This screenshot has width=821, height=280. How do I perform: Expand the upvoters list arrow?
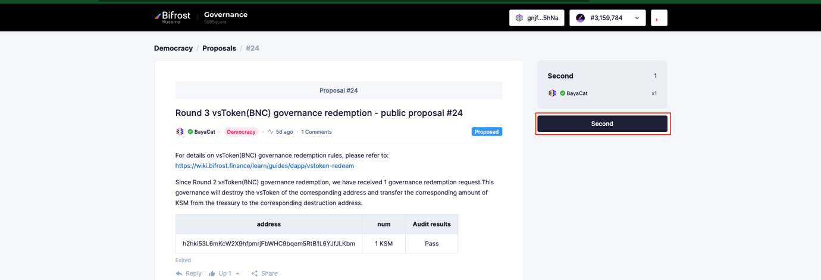tap(237, 273)
